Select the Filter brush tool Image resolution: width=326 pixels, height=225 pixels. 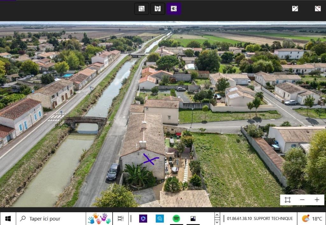158,9
